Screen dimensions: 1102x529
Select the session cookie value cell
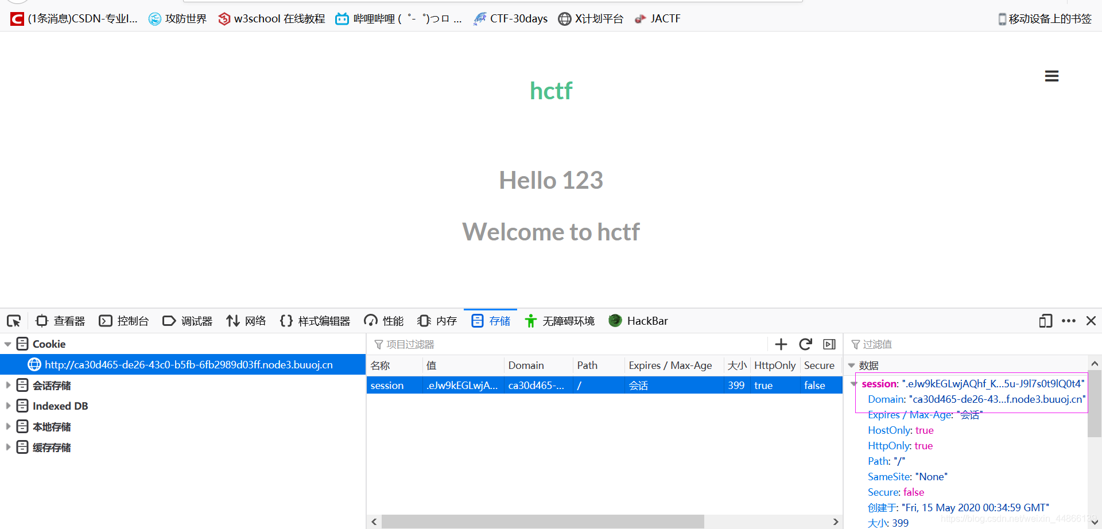tap(464, 386)
